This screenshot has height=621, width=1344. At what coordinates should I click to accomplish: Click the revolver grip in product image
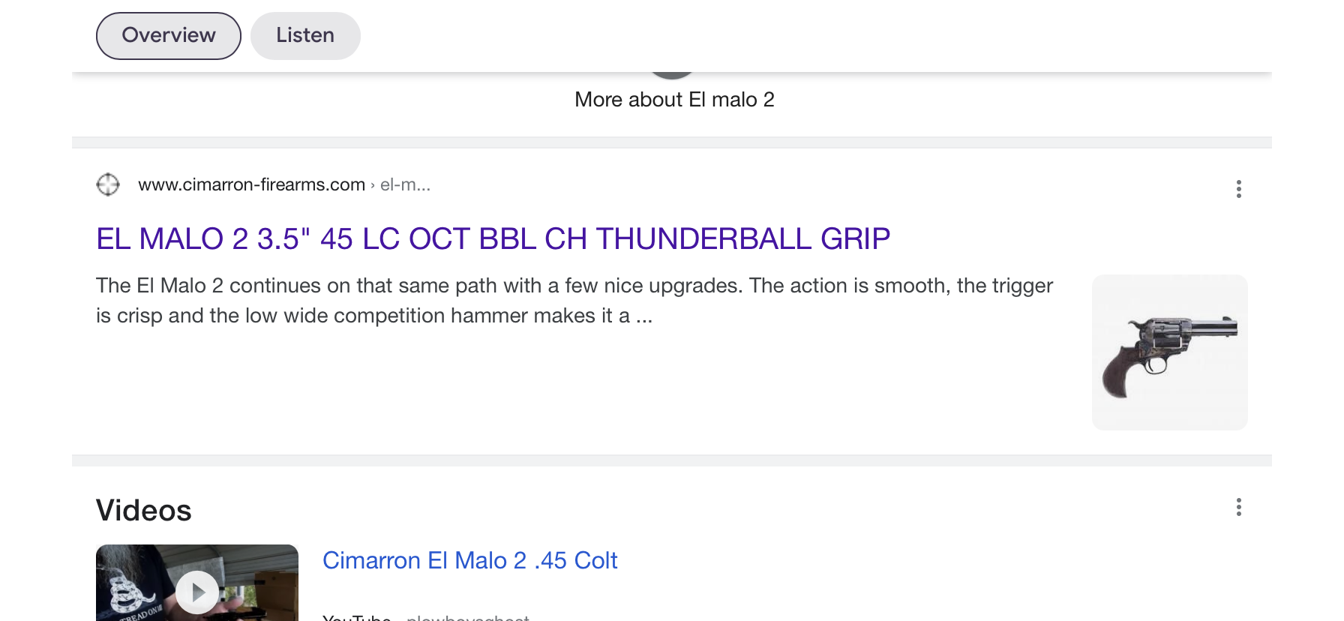click(x=1123, y=371)
